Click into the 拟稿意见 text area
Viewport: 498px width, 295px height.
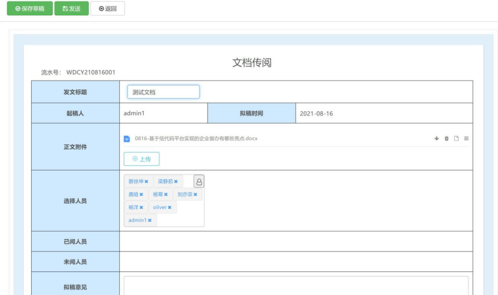[x=296, y=286]
